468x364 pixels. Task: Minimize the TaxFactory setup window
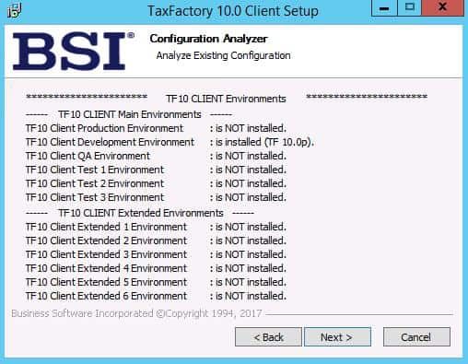click(384, 7)
